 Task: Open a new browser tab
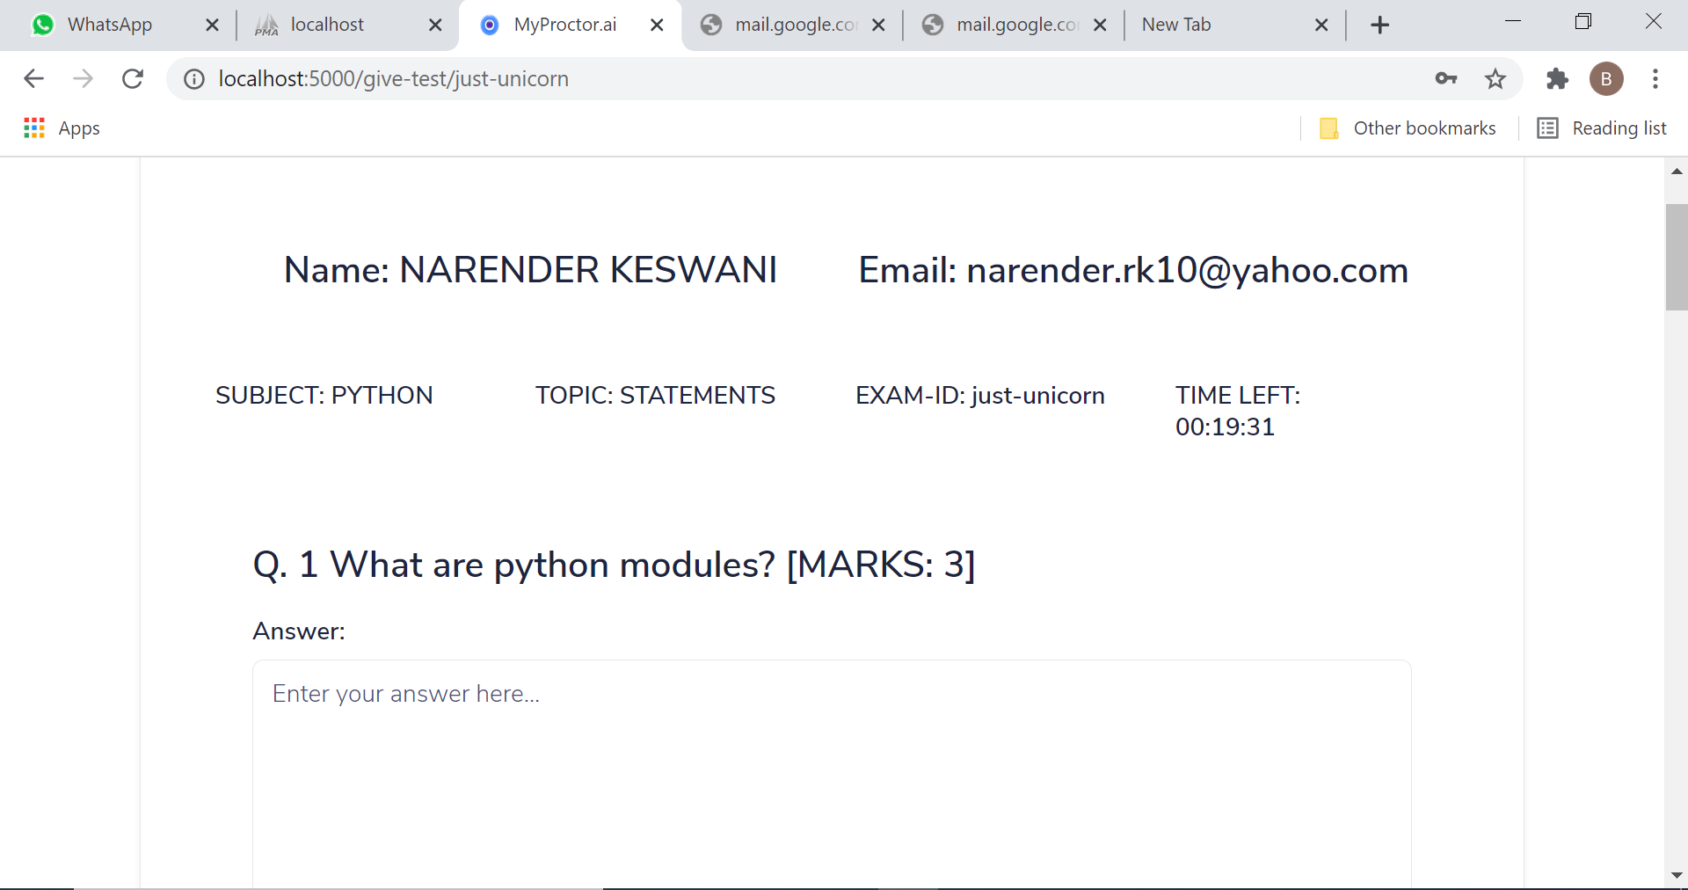[1380, 26]
